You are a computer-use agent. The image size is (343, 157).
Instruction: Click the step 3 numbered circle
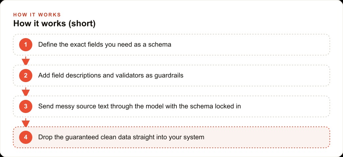point(26,106)
